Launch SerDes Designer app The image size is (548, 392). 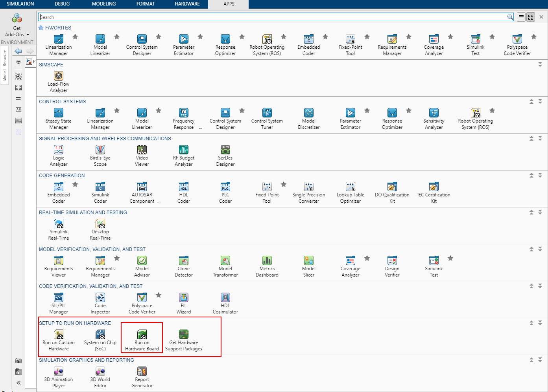225,156
